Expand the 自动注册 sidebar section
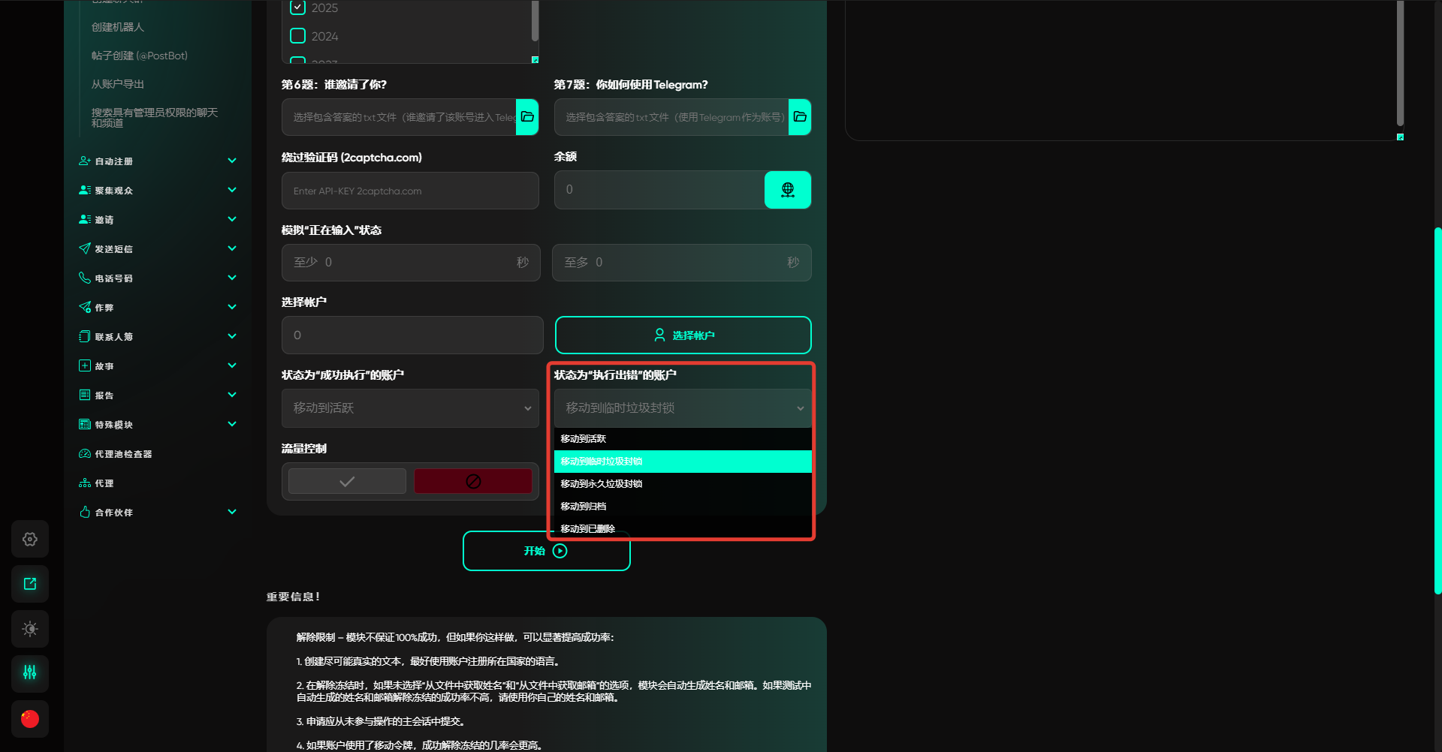 pyautogui.click(x=158, y=161)
